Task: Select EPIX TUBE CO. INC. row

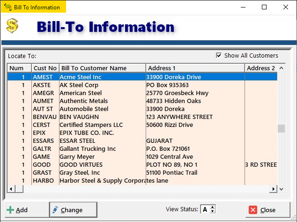Action: tap(142, 133)
